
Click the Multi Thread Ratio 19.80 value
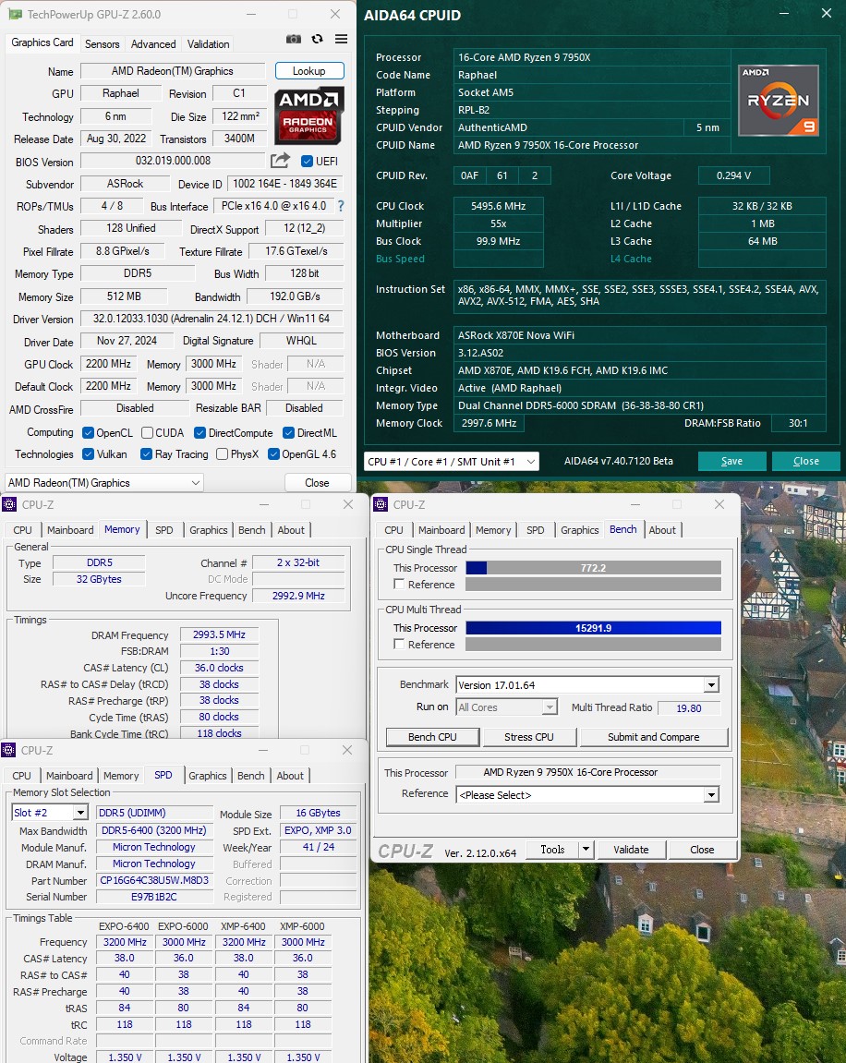click(x=689, y=708)
